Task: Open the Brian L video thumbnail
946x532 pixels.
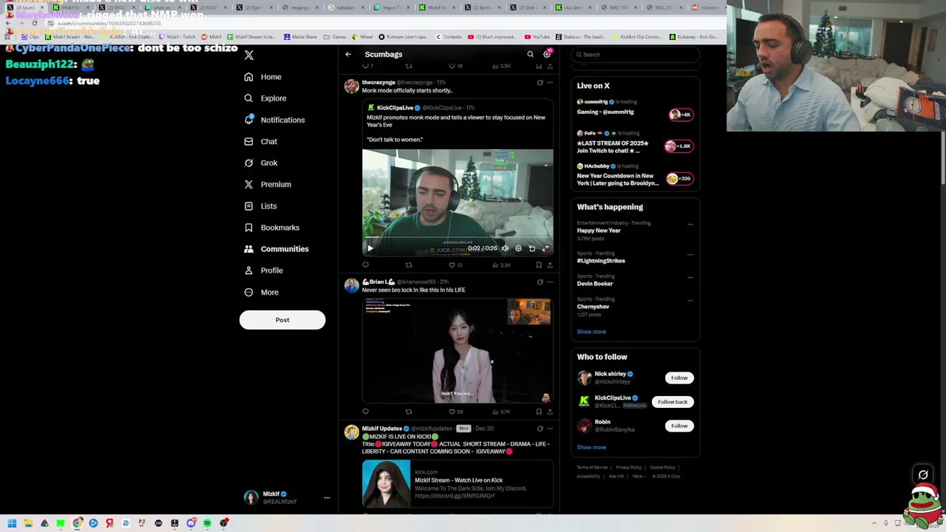Action: click(x=457, y=350)
